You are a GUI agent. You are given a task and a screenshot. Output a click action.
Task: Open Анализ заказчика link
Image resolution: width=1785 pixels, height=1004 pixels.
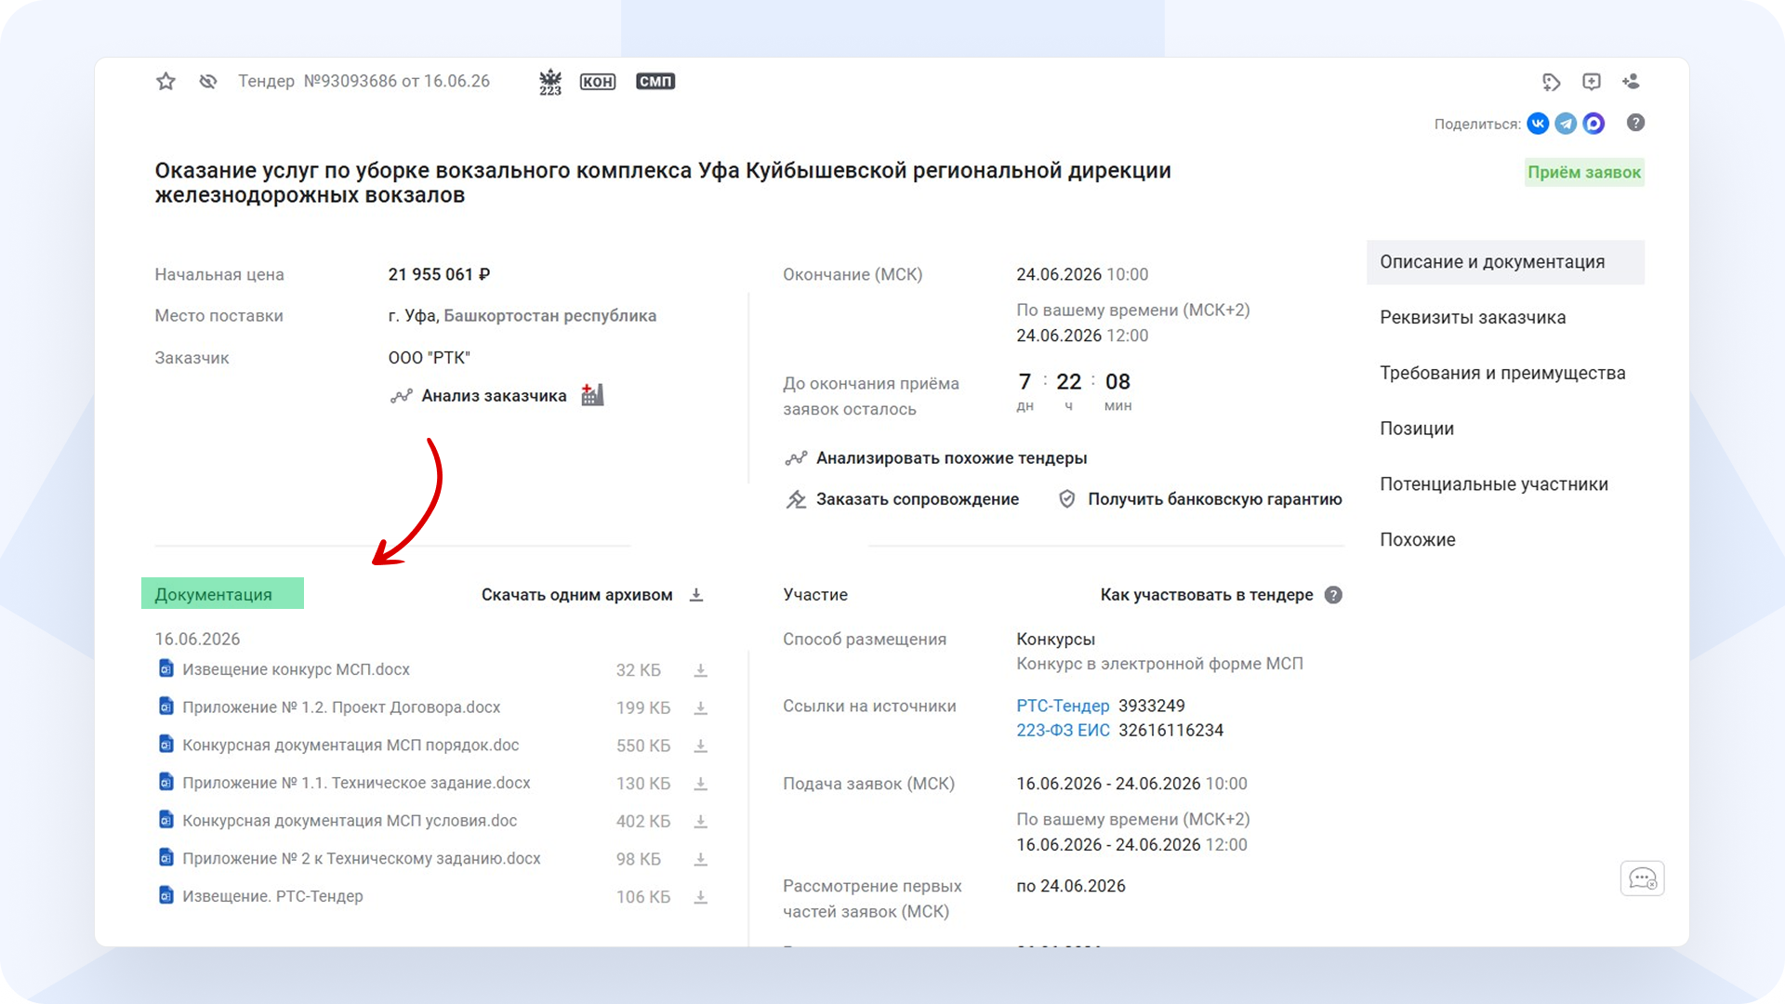coord(494,396)
